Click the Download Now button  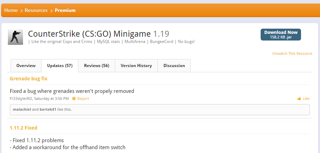point(281,35)
